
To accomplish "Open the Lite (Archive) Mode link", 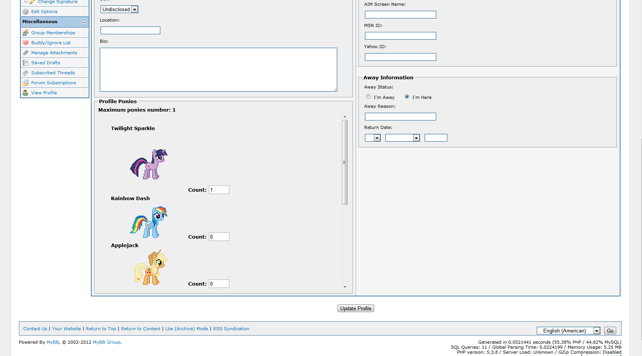I will point(187,329).
